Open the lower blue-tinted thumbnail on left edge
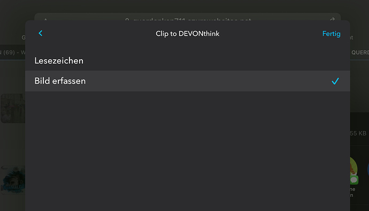 [13, 180]
